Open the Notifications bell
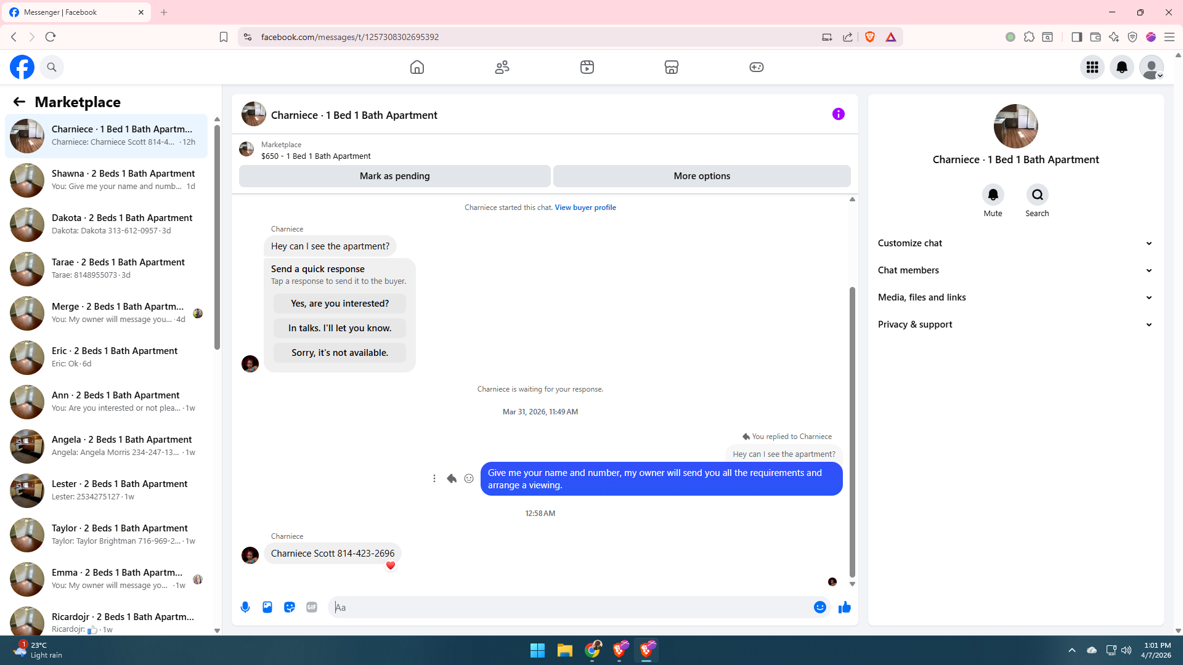 pos(1122,67)
